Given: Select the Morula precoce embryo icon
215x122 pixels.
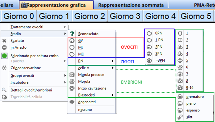Looking at the screenshot, I should [x=72, y=75].
